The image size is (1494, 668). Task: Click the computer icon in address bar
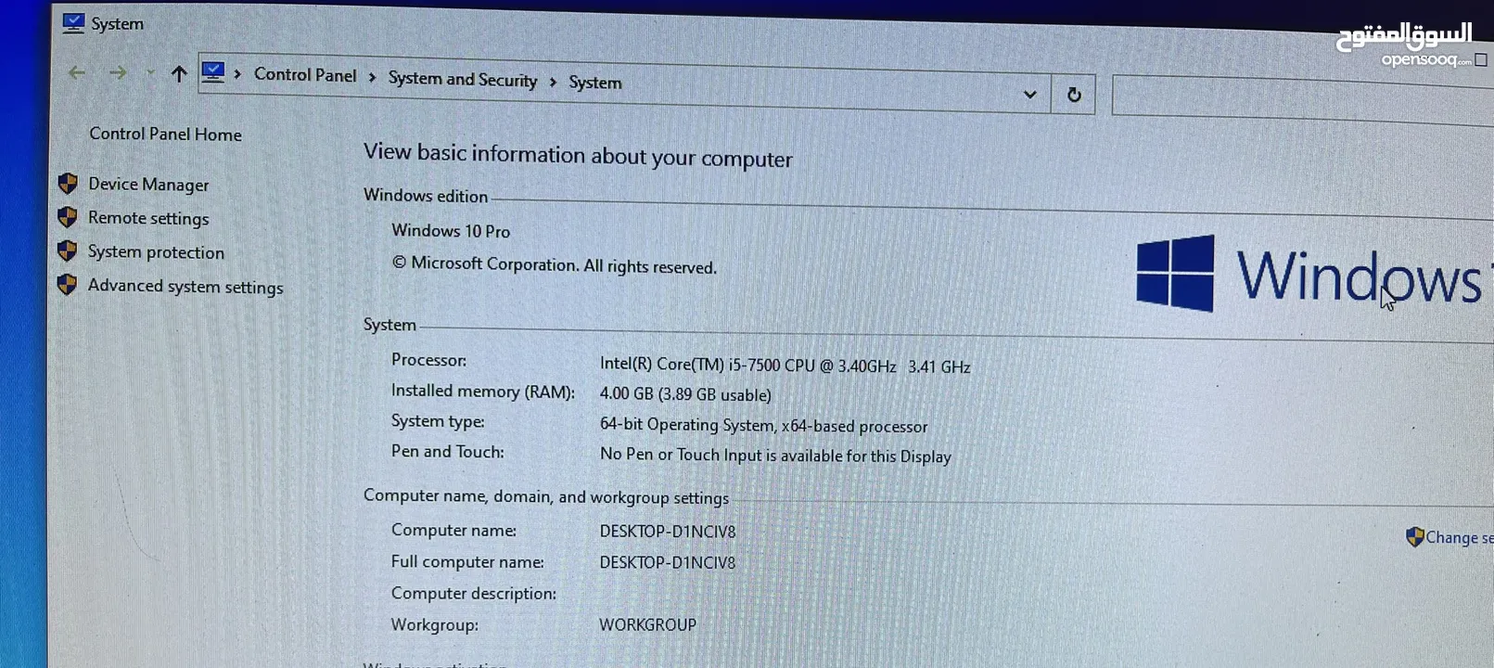[x=213, y=72]
